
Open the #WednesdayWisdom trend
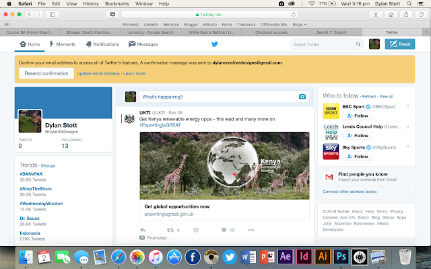coord(42,204)
